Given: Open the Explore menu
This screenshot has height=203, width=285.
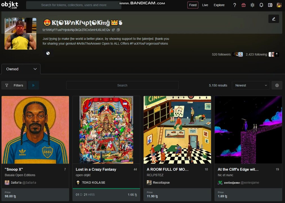Looking at the screenshot, I should coord(219,5).
